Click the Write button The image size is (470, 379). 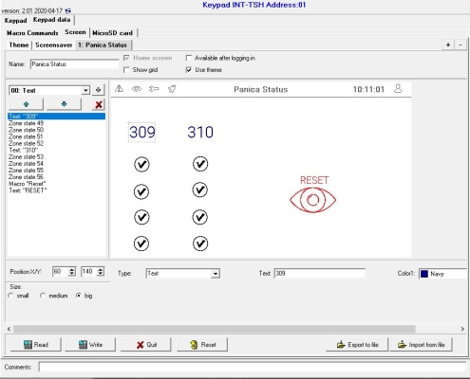[90, 345]
